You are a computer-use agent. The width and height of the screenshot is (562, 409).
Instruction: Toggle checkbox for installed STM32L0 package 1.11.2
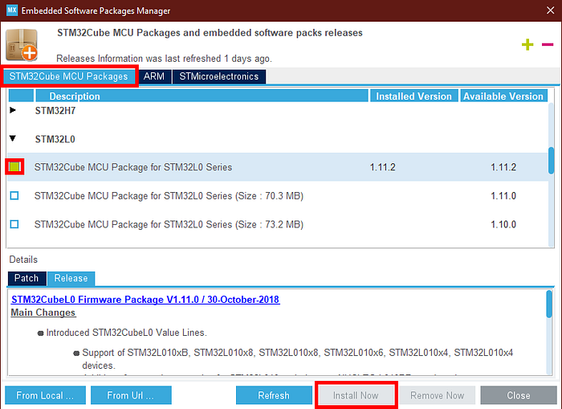pos(14,166)
